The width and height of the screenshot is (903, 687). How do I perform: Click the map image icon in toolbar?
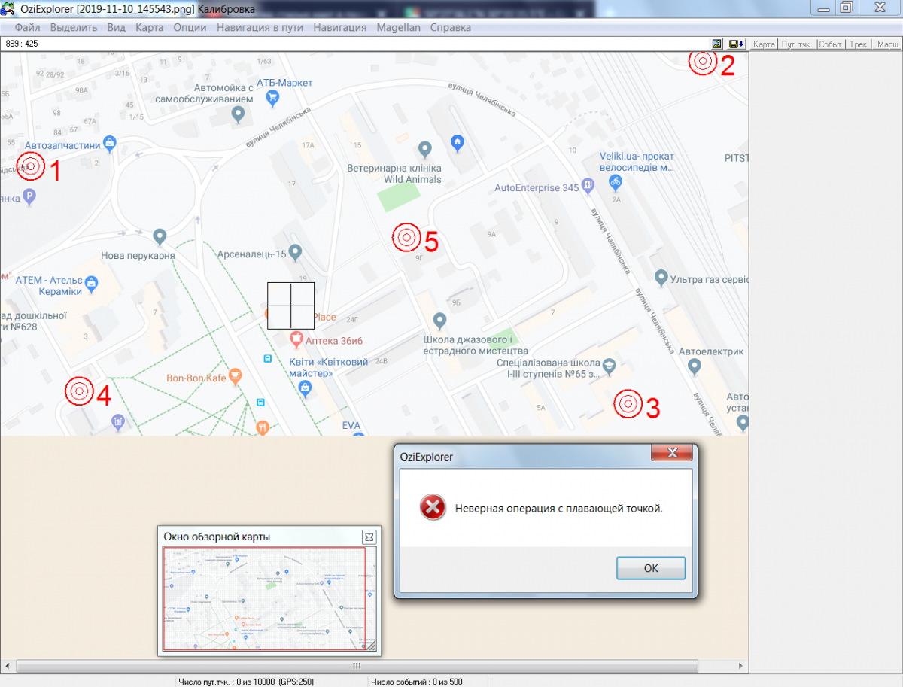pyautogui.click(x=717, y=44)
